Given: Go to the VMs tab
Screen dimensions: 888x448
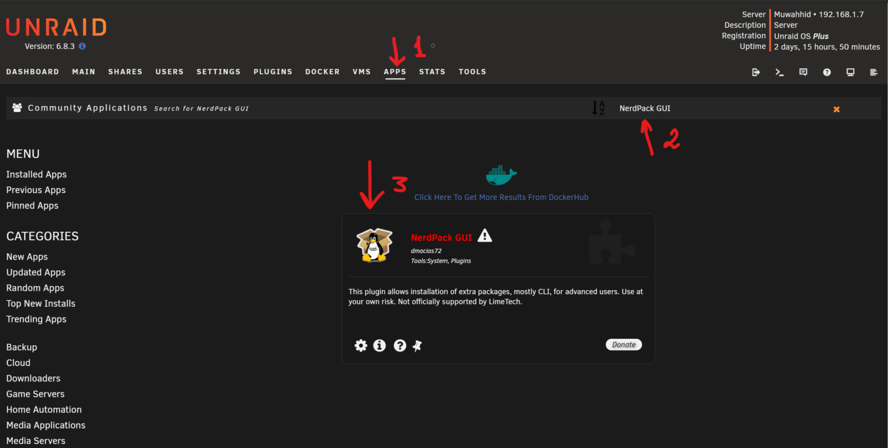Looking at the screenshot, I should coord(362,72).
